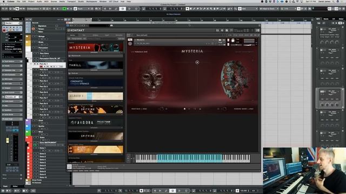346x194 pixels.
Task: Switch to the Visibility tab
Action: (16, 19)
